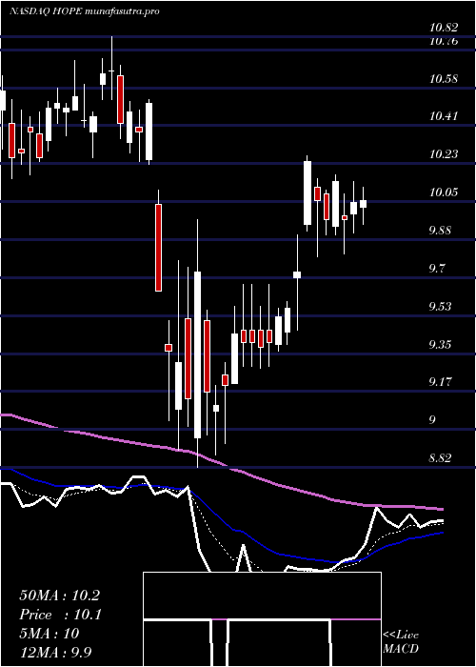
Task: Click the 9.88 price axis label
Action: pos(440,231)
